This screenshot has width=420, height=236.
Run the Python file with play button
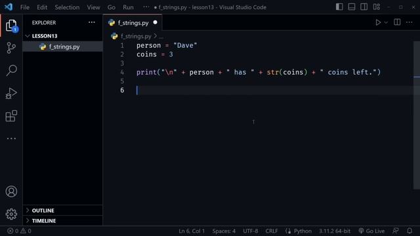coord(378,22)
